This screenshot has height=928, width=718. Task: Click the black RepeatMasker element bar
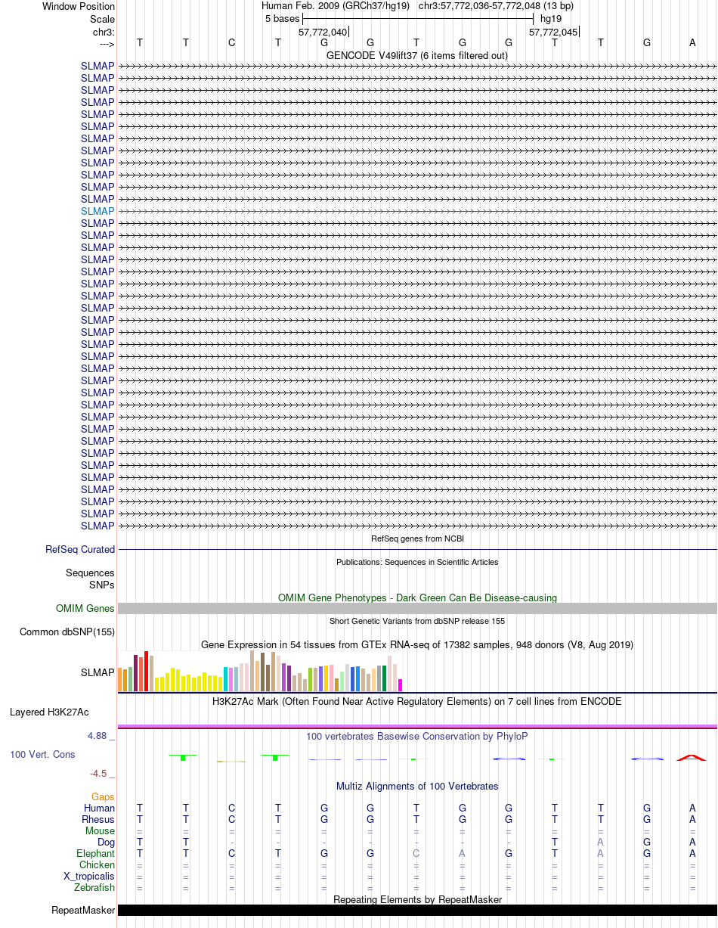(x=417, y=911)
